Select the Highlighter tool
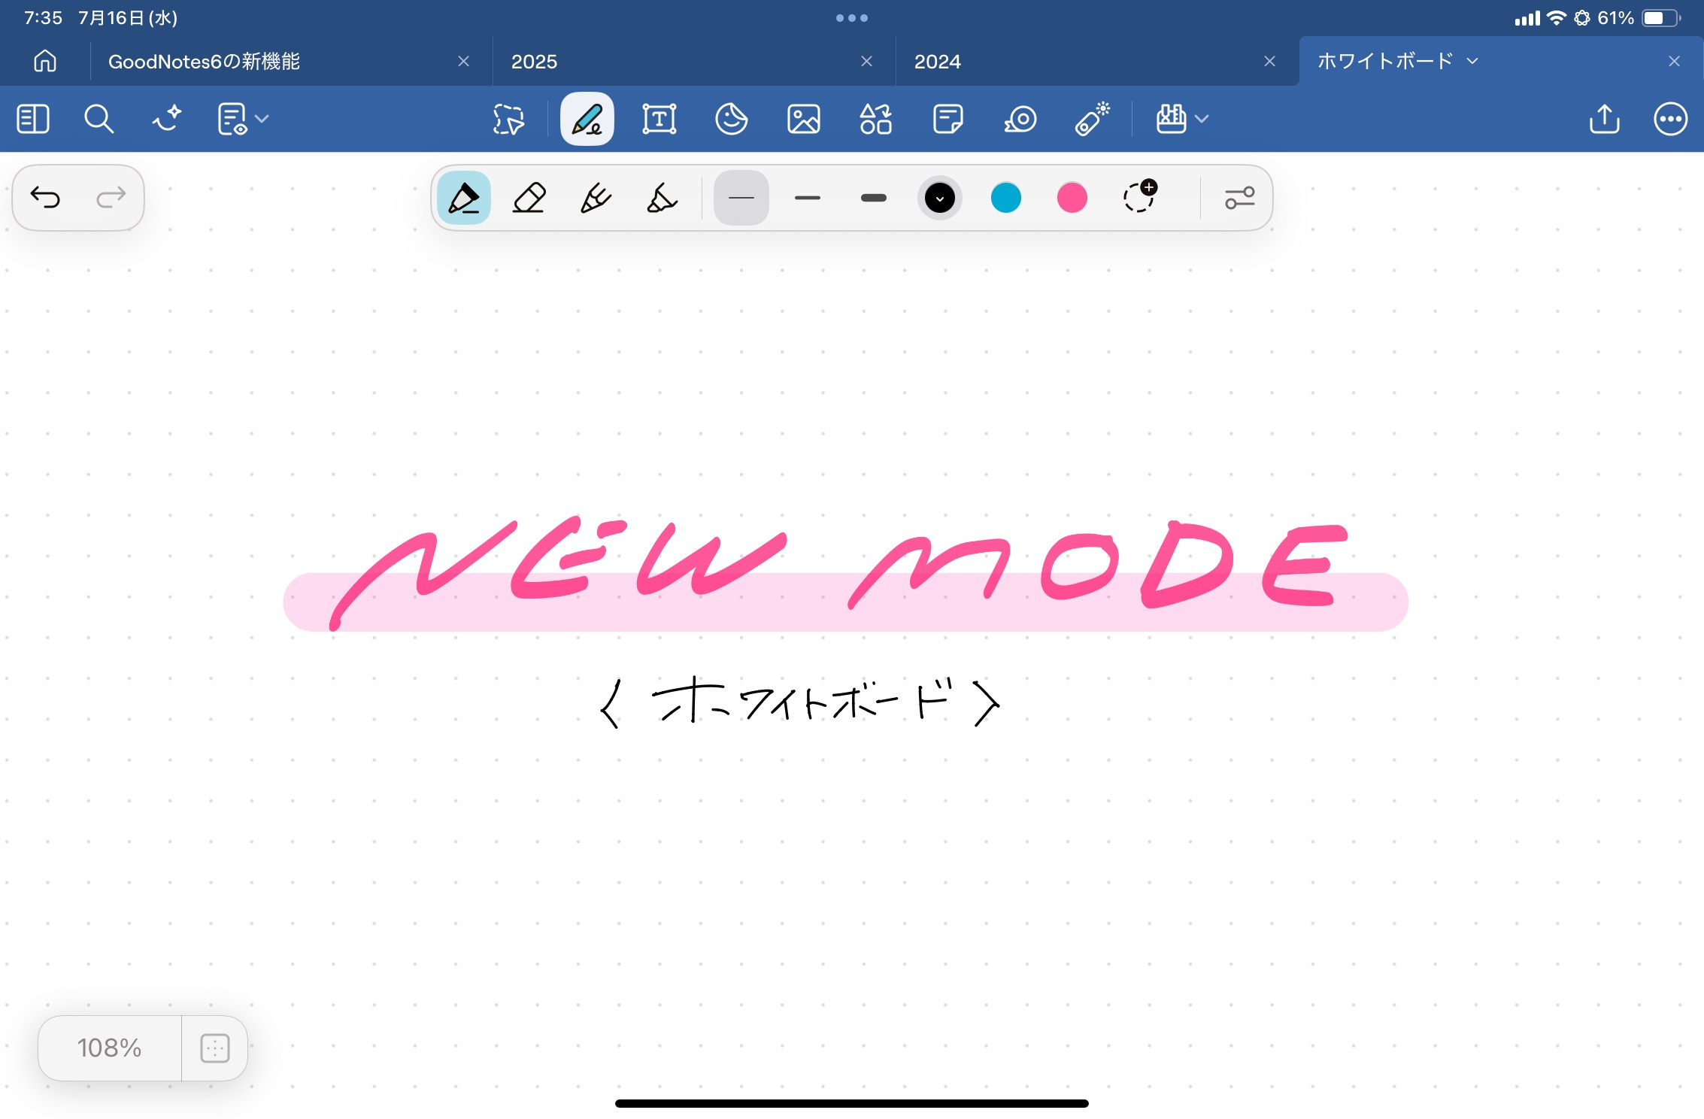 point(662,198)
